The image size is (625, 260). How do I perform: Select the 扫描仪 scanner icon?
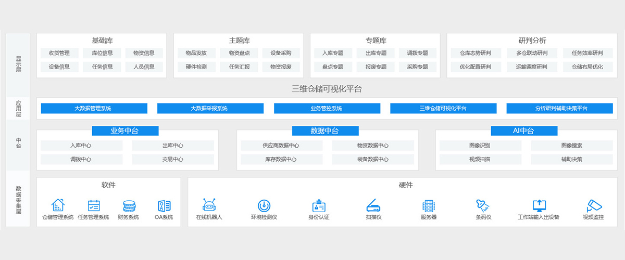(373, 205)
